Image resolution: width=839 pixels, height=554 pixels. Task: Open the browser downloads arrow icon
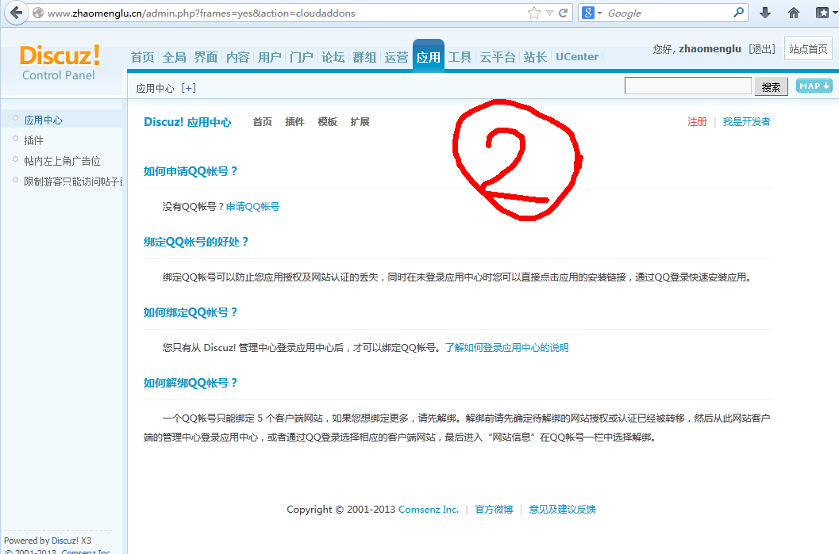(765, 13)
